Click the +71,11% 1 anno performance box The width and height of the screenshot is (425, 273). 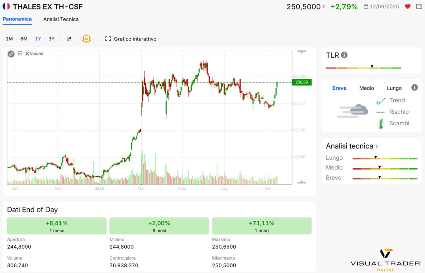262,226
